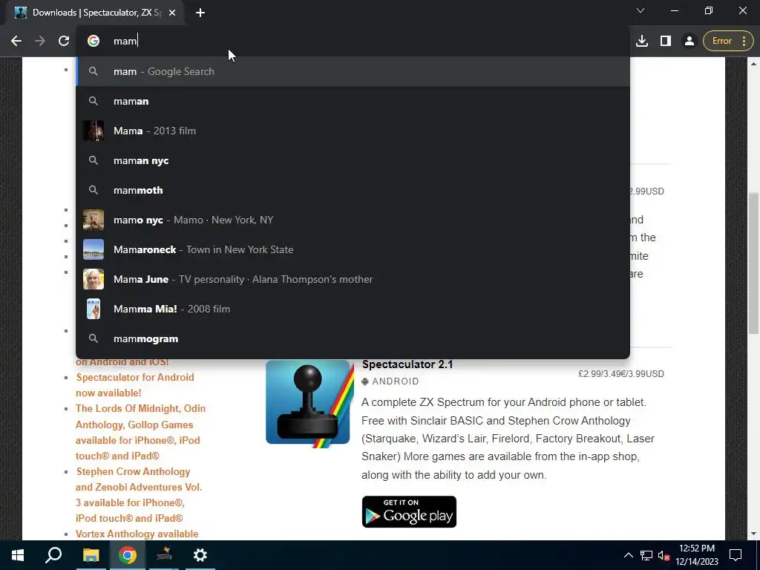The image size is (760, 570).
Task: Click the Spectaculator joystick app icon
Action: click(310, 403)
